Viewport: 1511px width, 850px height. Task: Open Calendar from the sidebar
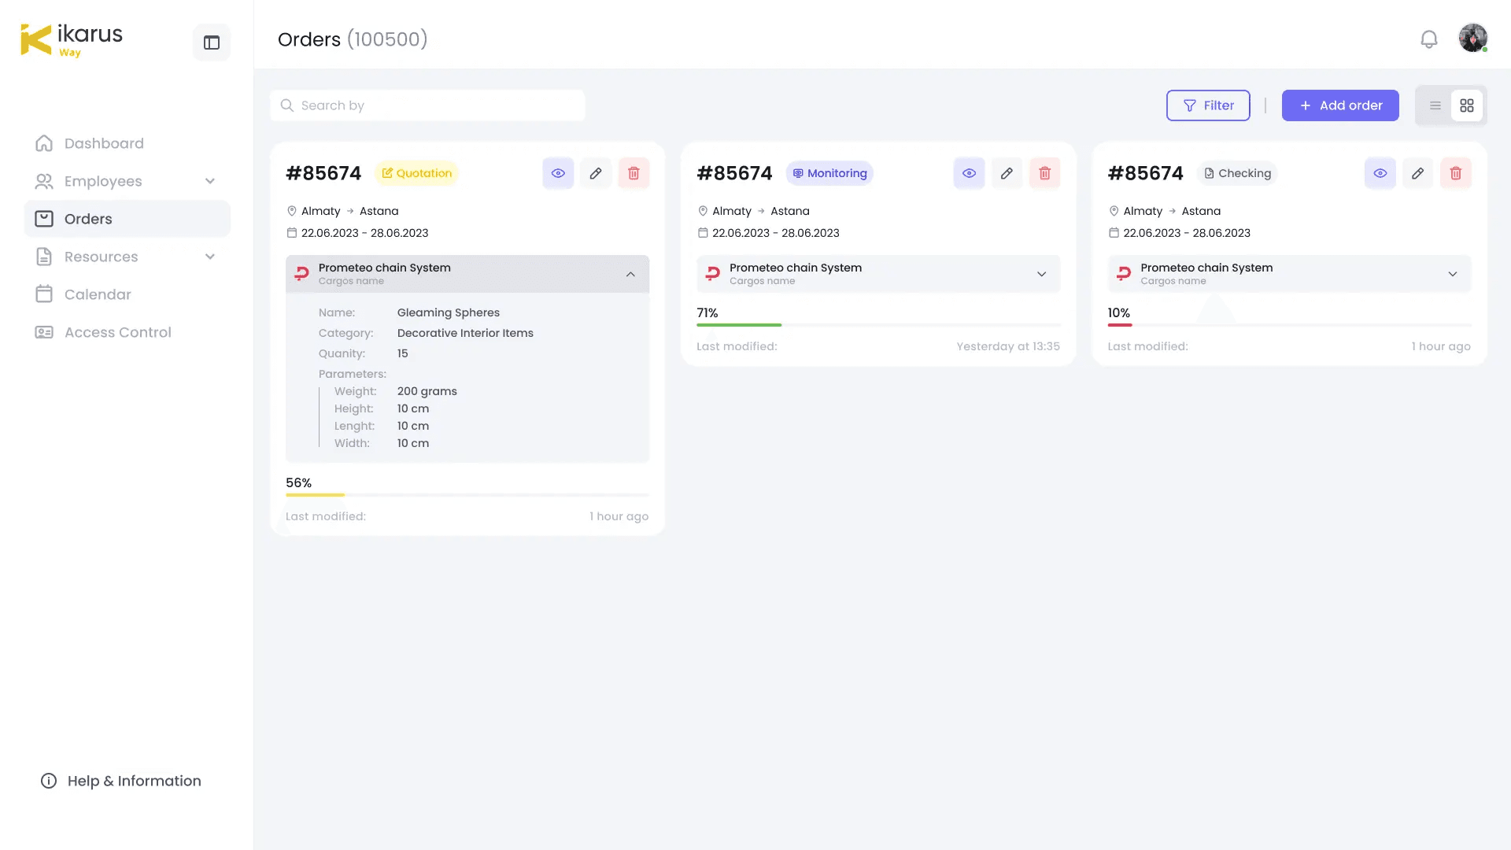pyautogui.click(x=98, y=294)
